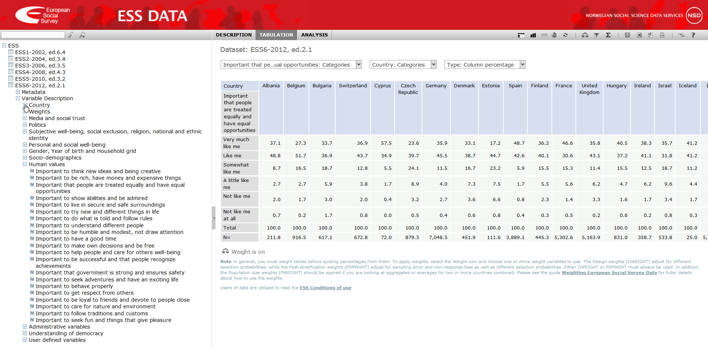This screenshot has width=708, height=347.
Task: Collapse Variable Description node
Action: click(x=18, y=98)
